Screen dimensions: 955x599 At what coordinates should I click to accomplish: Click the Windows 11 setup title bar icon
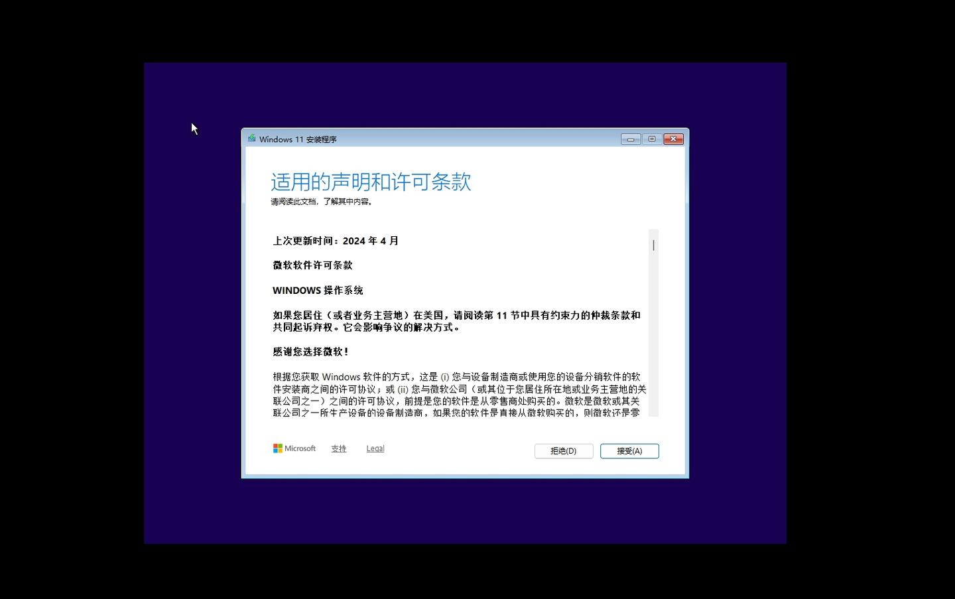(252, 139)
